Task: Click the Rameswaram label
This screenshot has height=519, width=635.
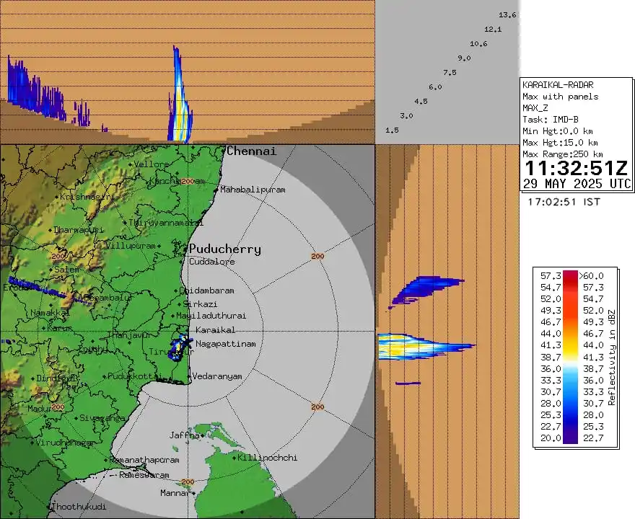Action: [144, 475]
